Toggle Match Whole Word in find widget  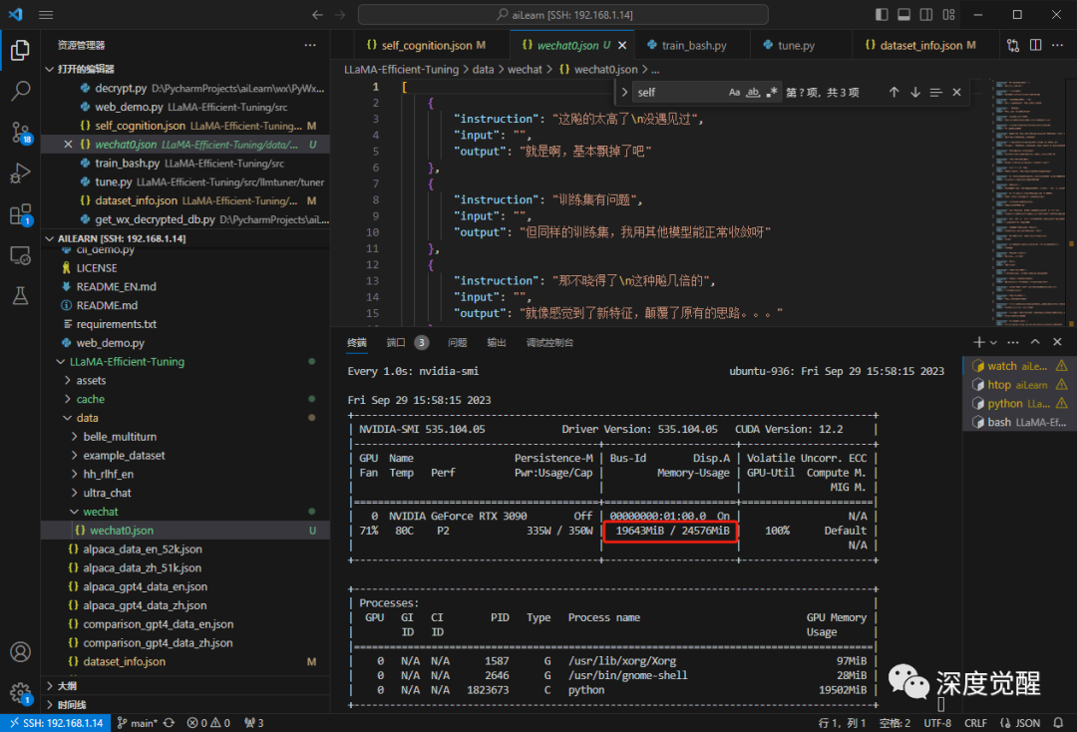753,92
